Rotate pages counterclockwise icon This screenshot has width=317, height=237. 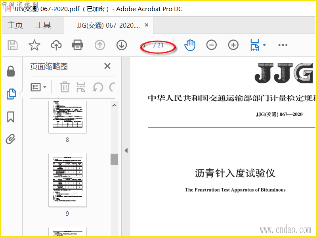pyautogui.click(x=98, y=87)
